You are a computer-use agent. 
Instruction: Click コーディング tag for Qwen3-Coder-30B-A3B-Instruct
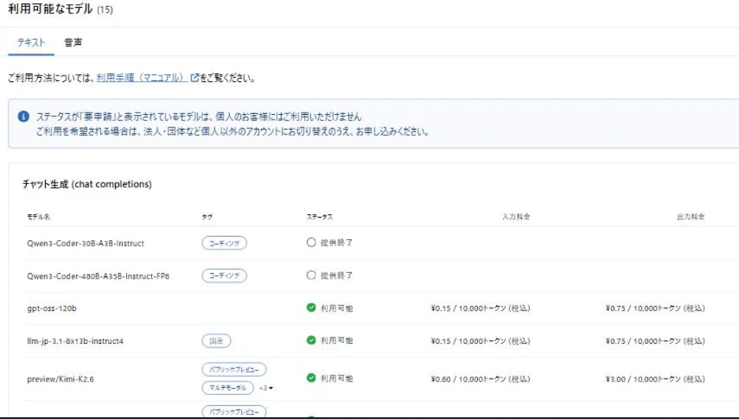tap(225, 244)
